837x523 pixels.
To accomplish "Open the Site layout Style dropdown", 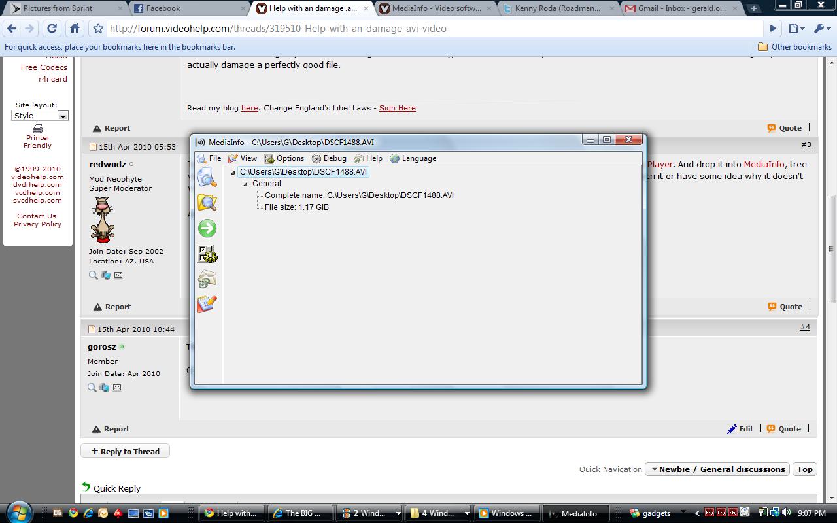I will coord(40,116).
